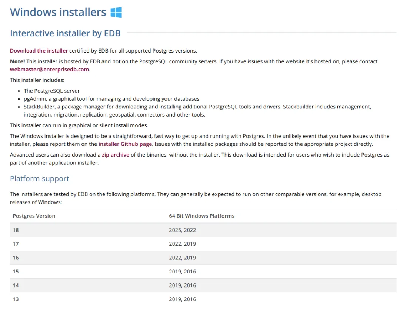Click the "Postgres Version" column header
This screenshot has width=400, height=309.
[x=34, y=216]
